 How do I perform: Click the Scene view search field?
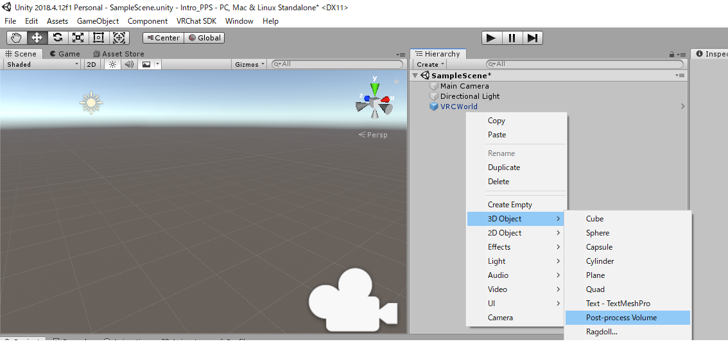pyautogui.click(x=337, y=64)
